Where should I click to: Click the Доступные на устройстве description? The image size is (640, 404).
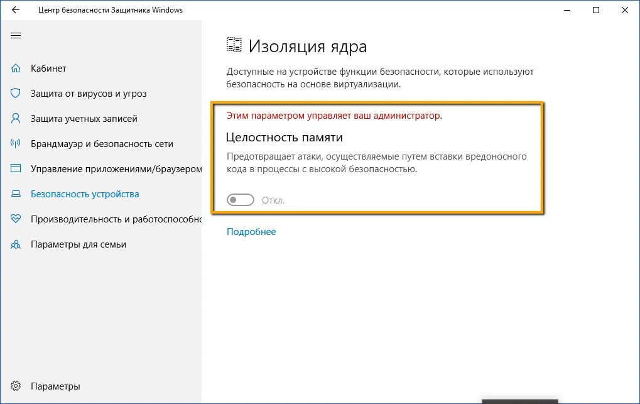tap(380, 78)
